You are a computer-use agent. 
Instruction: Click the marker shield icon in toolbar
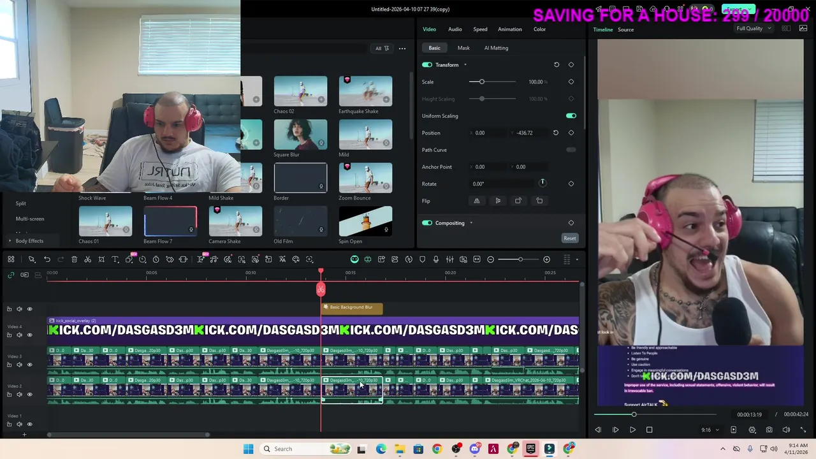[x=422, y=259]
